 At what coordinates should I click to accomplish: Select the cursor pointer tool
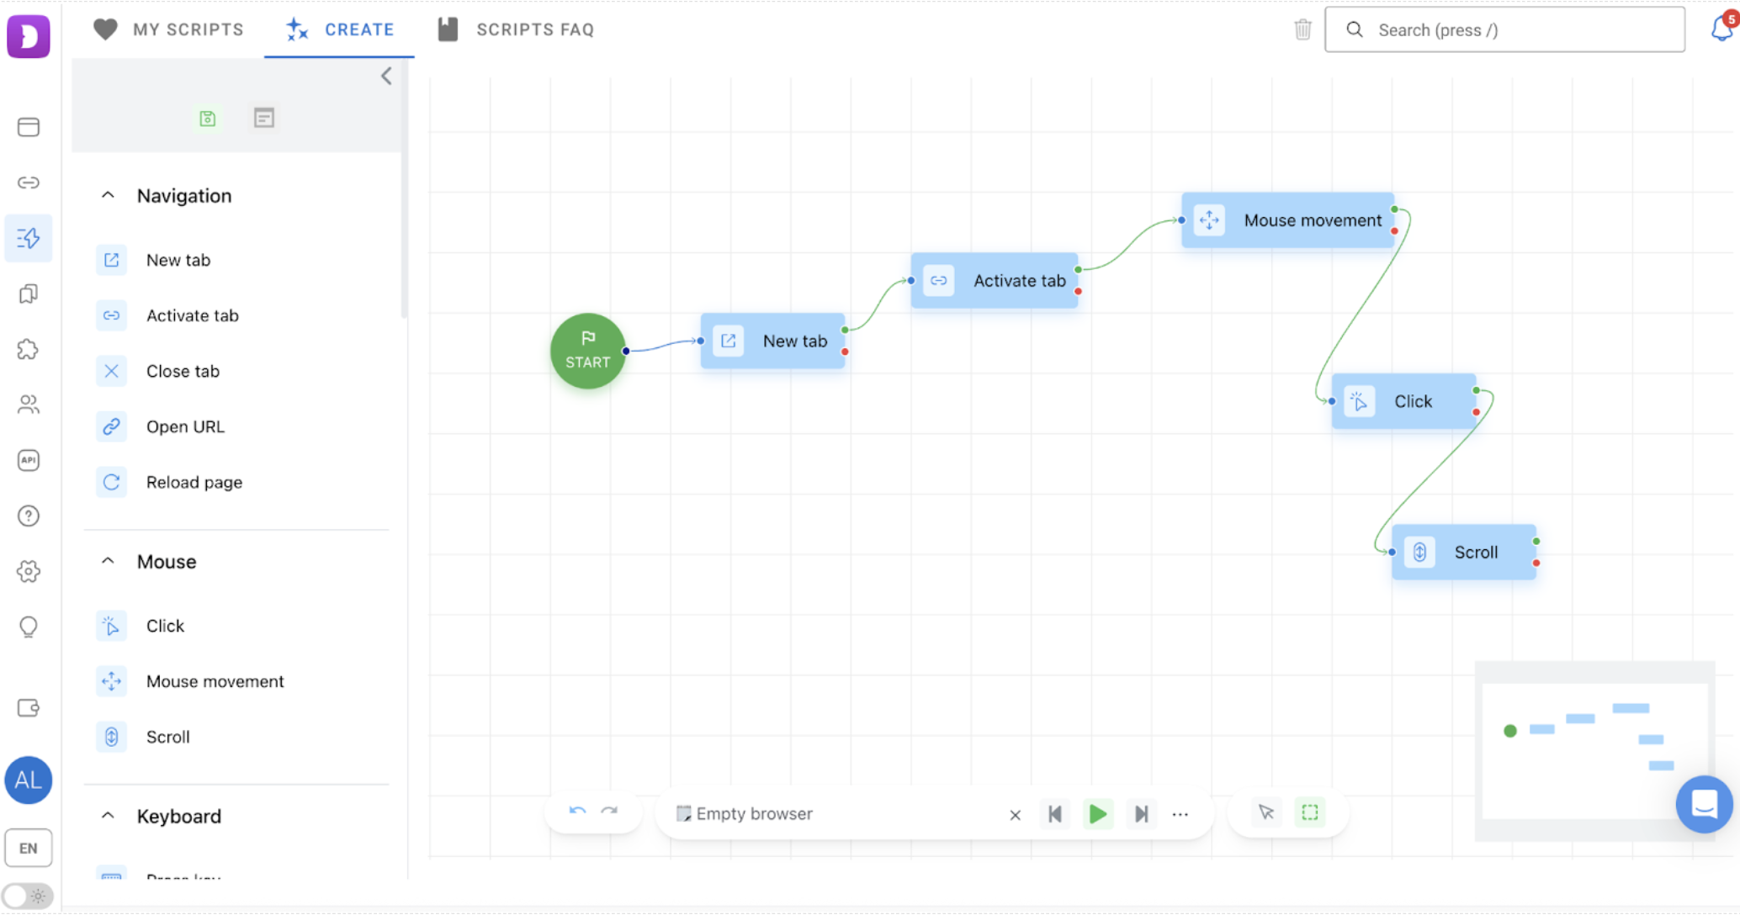(1266, 812)
